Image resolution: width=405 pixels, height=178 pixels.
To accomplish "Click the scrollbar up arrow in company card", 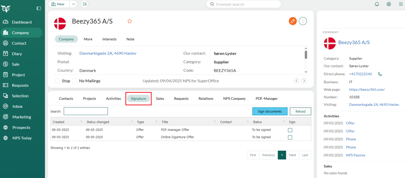I will (306, 48).
